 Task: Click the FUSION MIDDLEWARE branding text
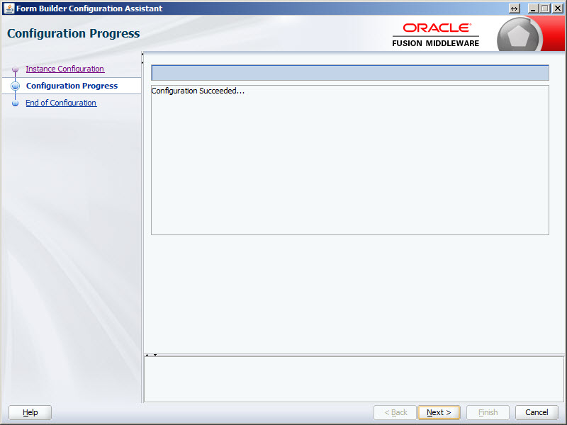click(435, 42)
